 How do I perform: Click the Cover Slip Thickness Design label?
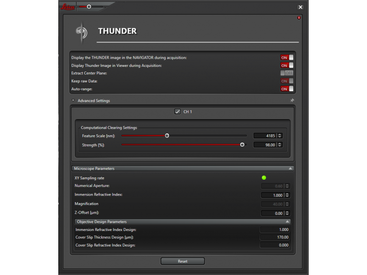coord(105,237)
